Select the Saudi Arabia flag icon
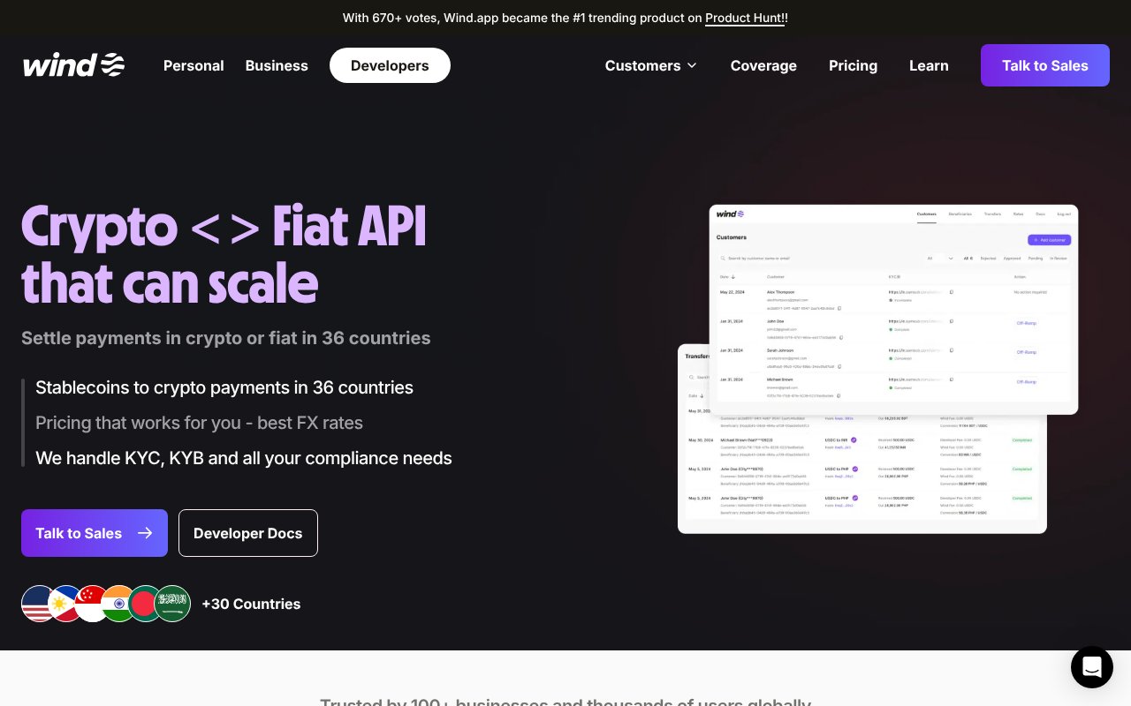This screenshot has height=706, width=1131. (173, 604)
